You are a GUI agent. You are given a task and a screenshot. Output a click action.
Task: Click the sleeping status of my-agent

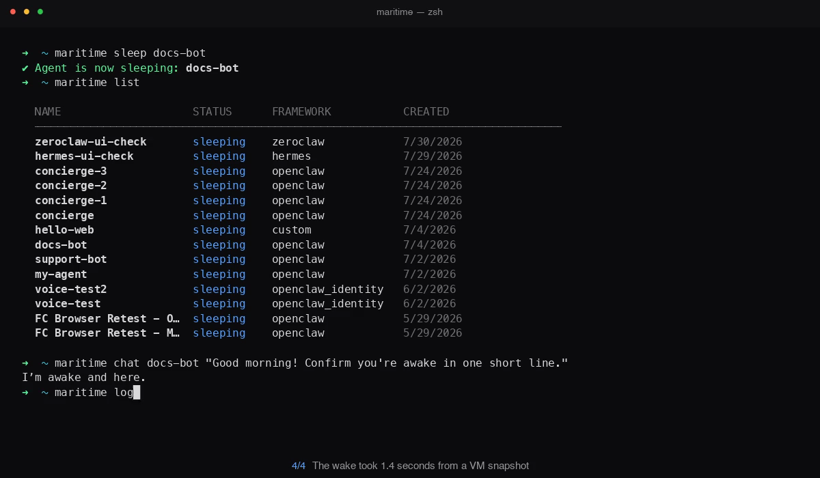click(x=219, y=274)
